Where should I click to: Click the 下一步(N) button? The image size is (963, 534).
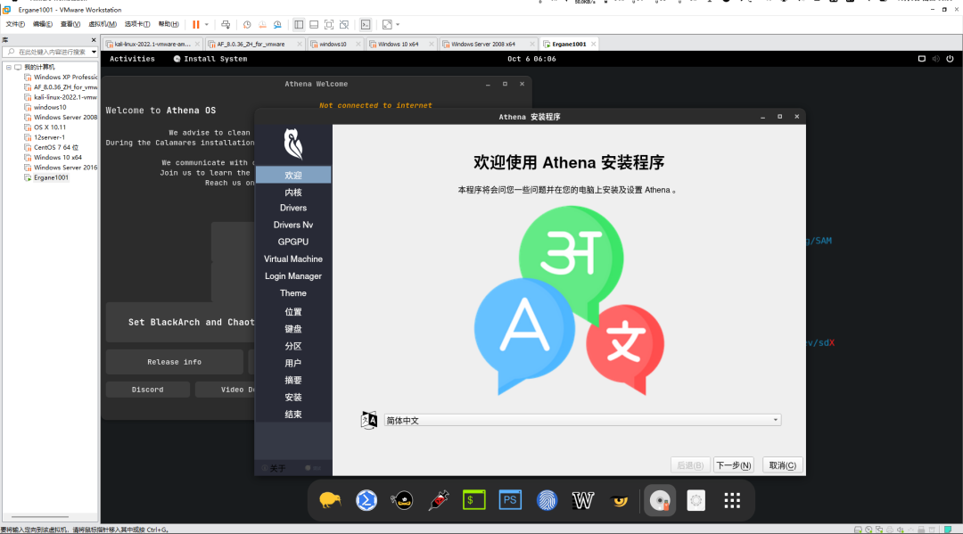point(733,465)
